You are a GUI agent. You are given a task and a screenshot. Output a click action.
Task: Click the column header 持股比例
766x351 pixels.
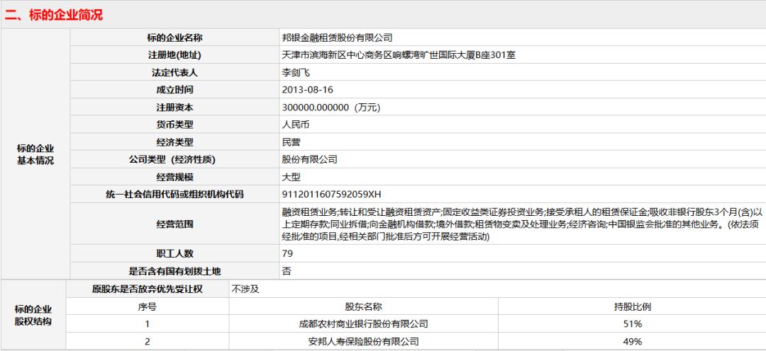tap(632, 306)
